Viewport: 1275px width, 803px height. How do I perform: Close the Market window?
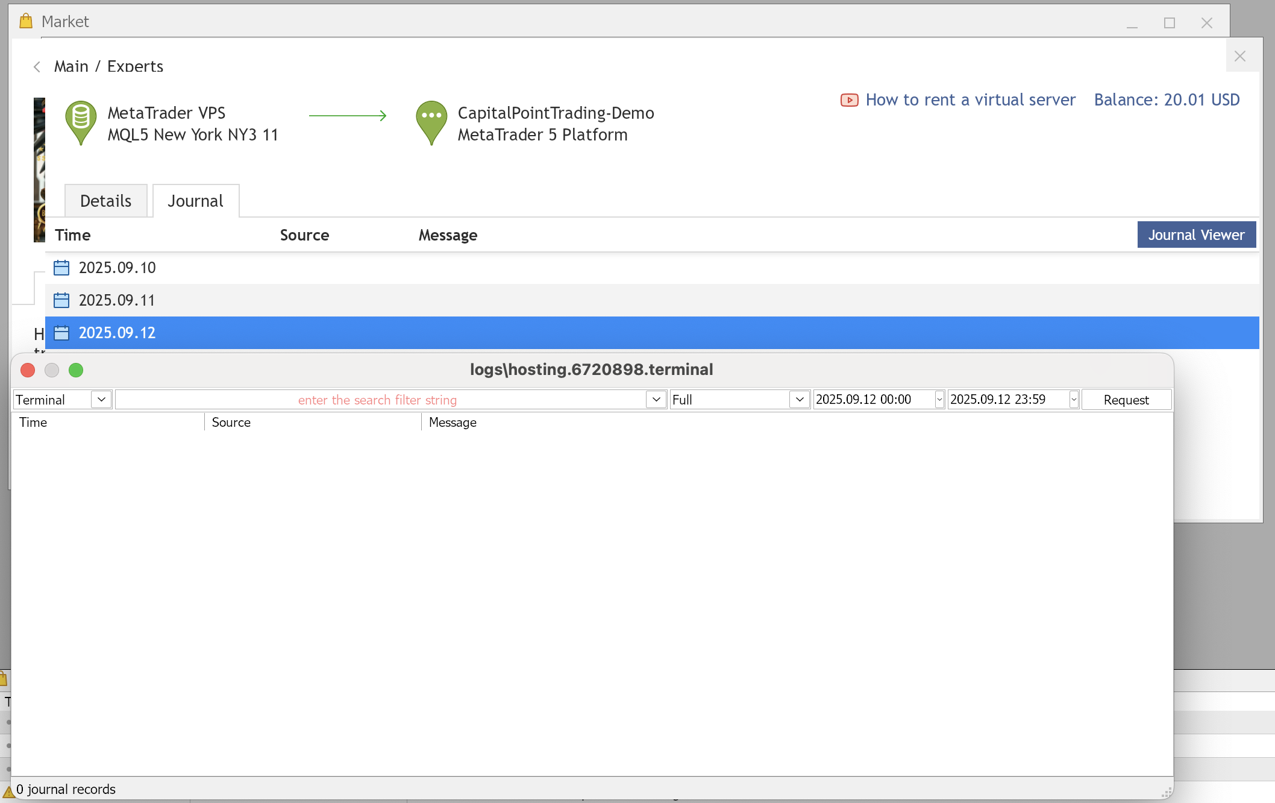1207,23
